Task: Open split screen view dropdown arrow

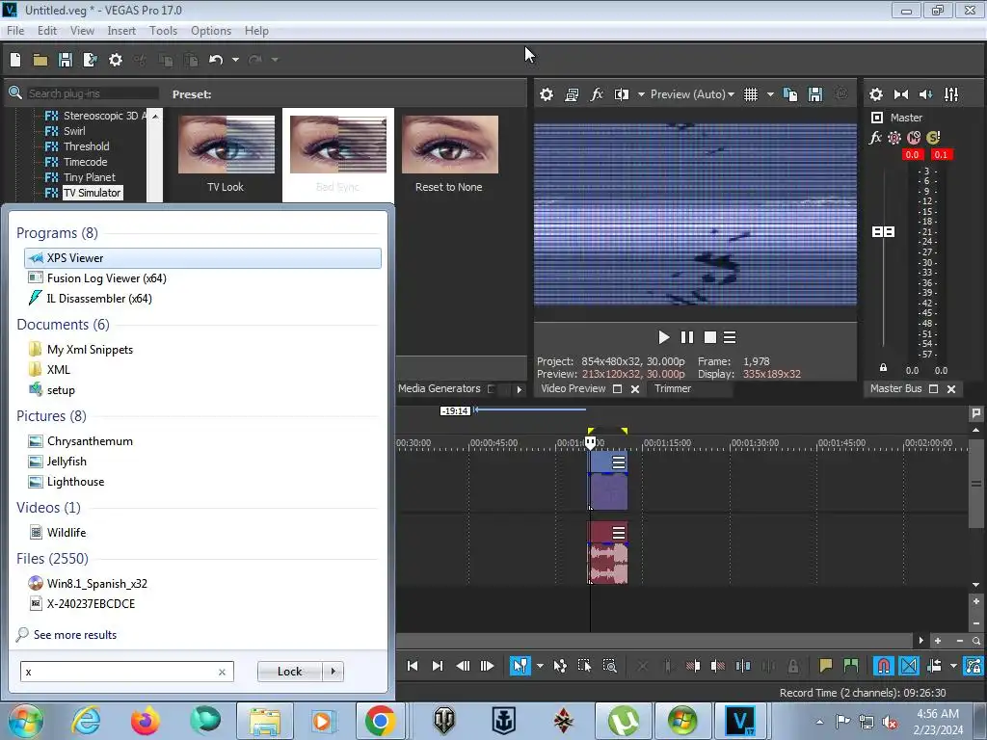Action: pos(641,94)
